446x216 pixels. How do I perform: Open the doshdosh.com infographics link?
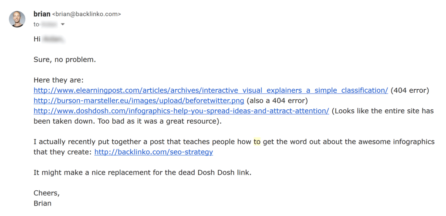(x=181, y=111)
